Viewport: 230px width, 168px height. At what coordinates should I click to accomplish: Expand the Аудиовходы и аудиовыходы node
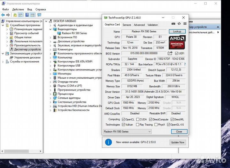(x=50, y=25)
